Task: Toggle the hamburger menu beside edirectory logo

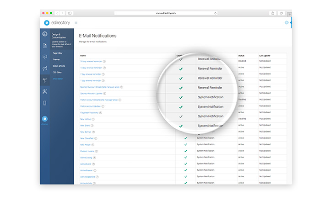Action: click(76, 23)
